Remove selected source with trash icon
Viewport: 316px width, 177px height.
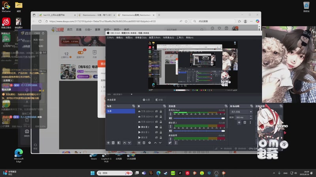144,143
